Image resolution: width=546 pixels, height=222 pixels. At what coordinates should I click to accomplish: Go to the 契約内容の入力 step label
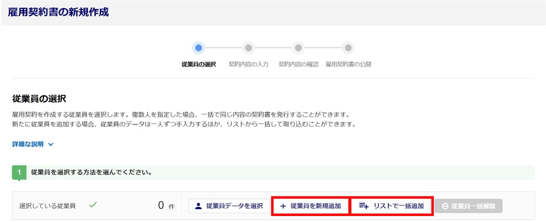click(x=248, y=65)
